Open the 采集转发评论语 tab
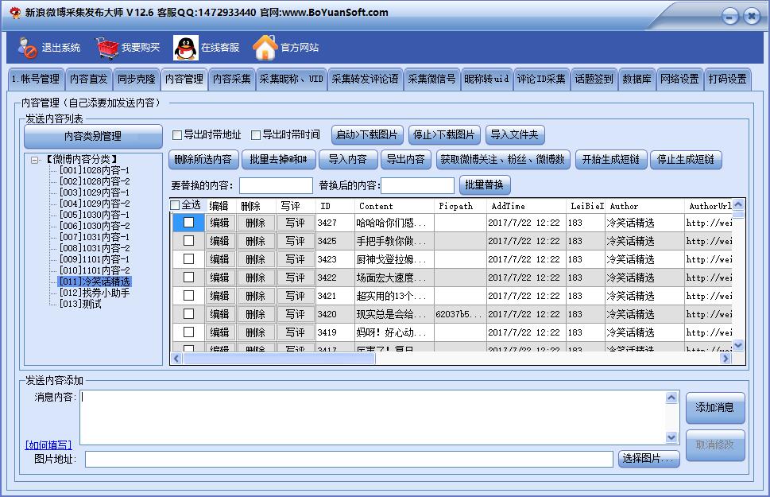770x497 pixels. pyautogui.click(x=365, y=80)
